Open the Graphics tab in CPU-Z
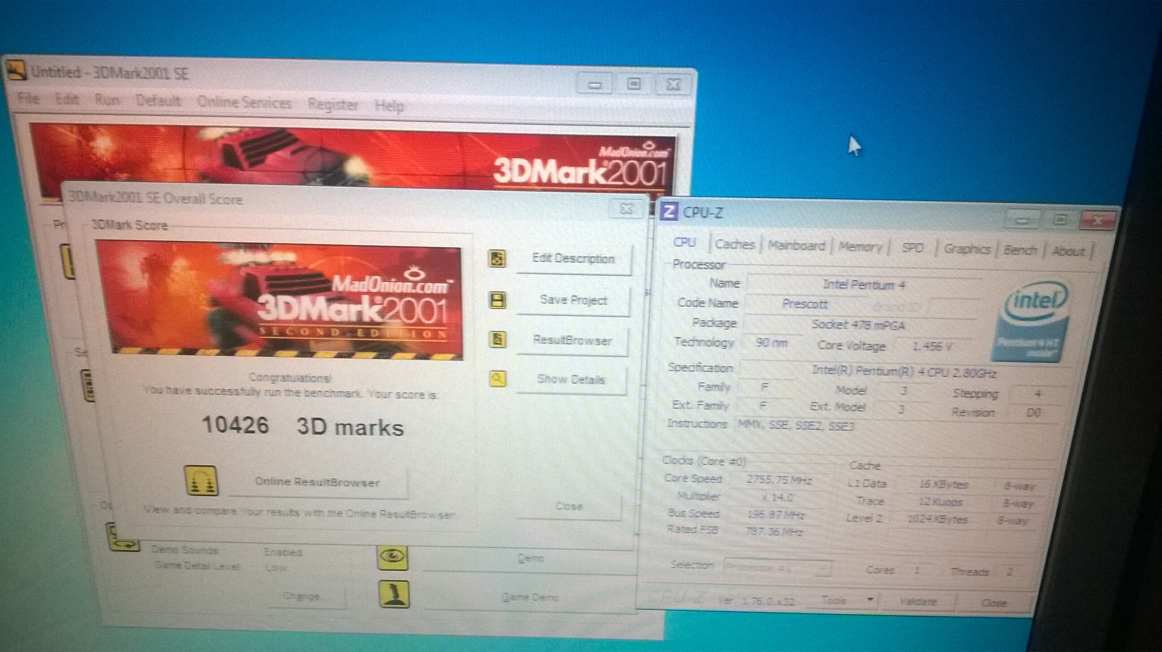Viewport: 1162px width, 652px height. coord(967,249)
